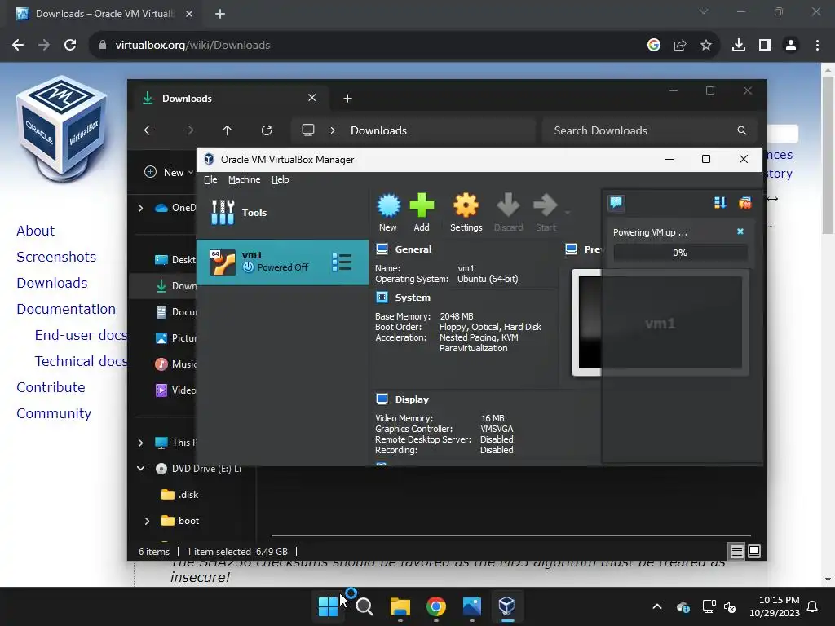Open taskbar Search
835x626 pixels.
click(x=364, y=606)
